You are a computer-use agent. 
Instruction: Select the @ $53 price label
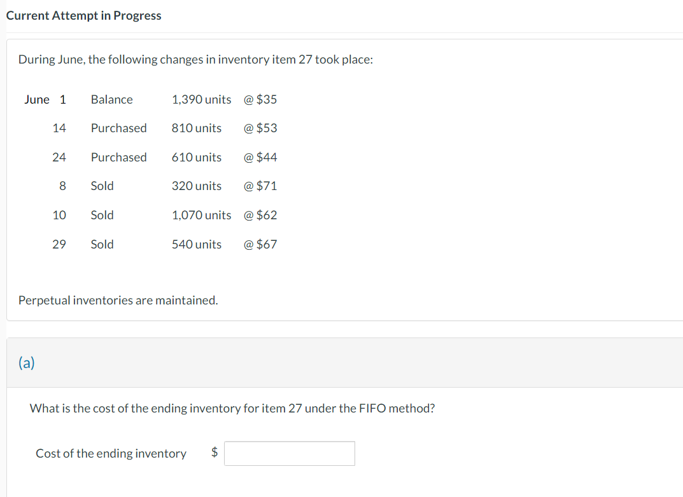(260, 128)
